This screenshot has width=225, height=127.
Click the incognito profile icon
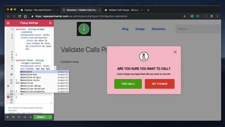tap(212, 16)
